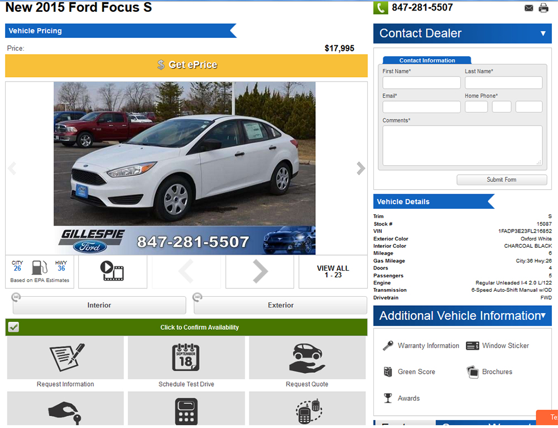Open the Interior view button
Viewport: 558px width, 428px height.
click(x=99, y=305)
